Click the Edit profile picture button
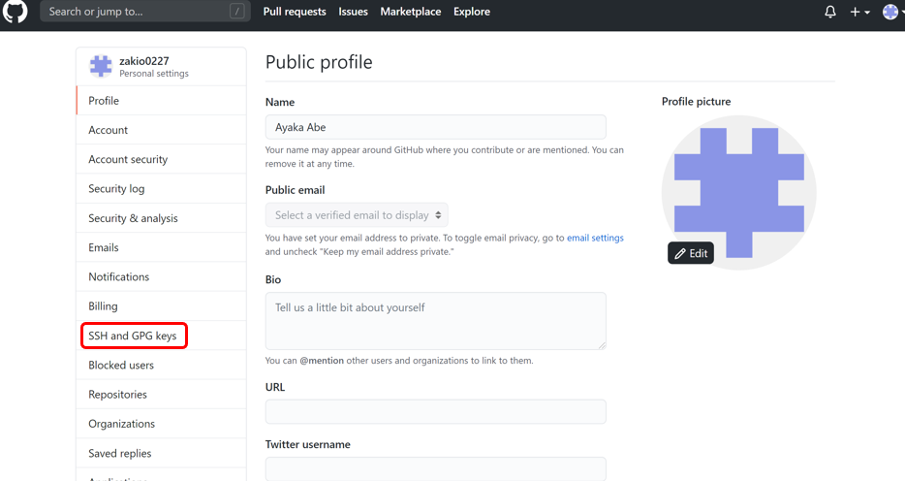 [691, 253]
